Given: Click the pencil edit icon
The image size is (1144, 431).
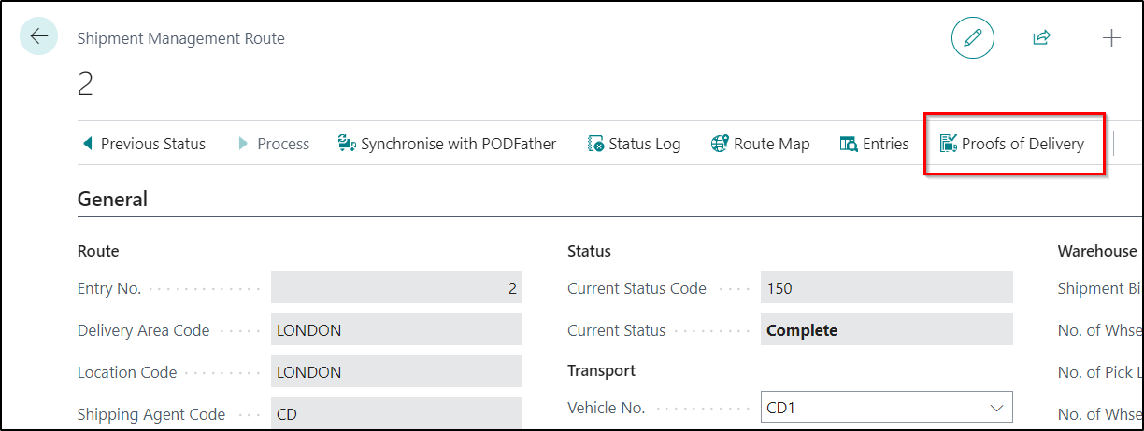Looking at the screenshot, I should [972, 38].
